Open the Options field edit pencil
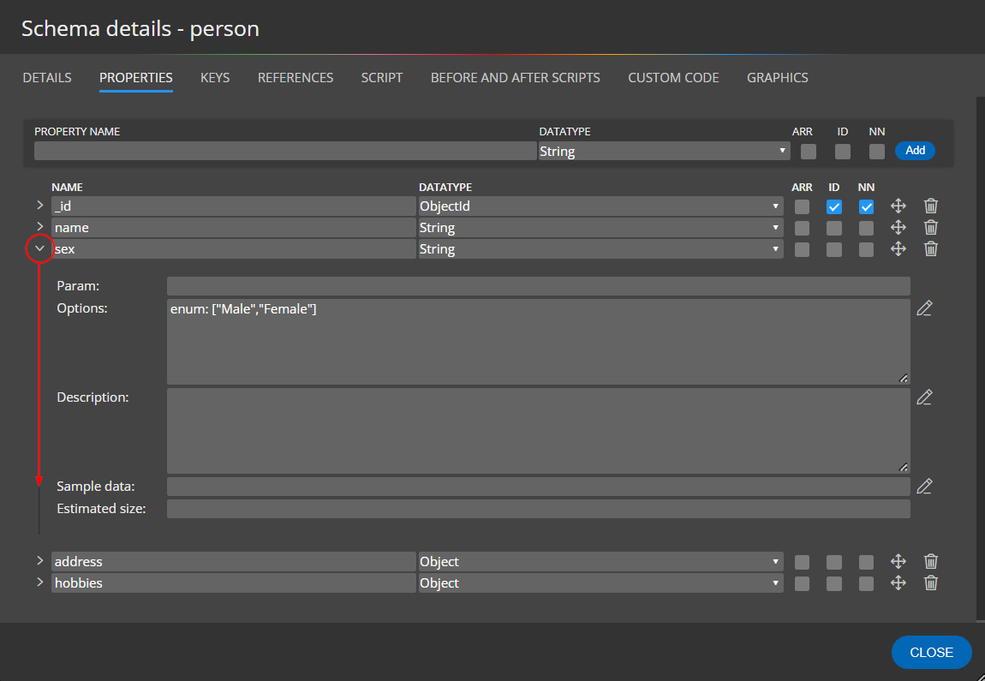985x681 pixels. 924,308
